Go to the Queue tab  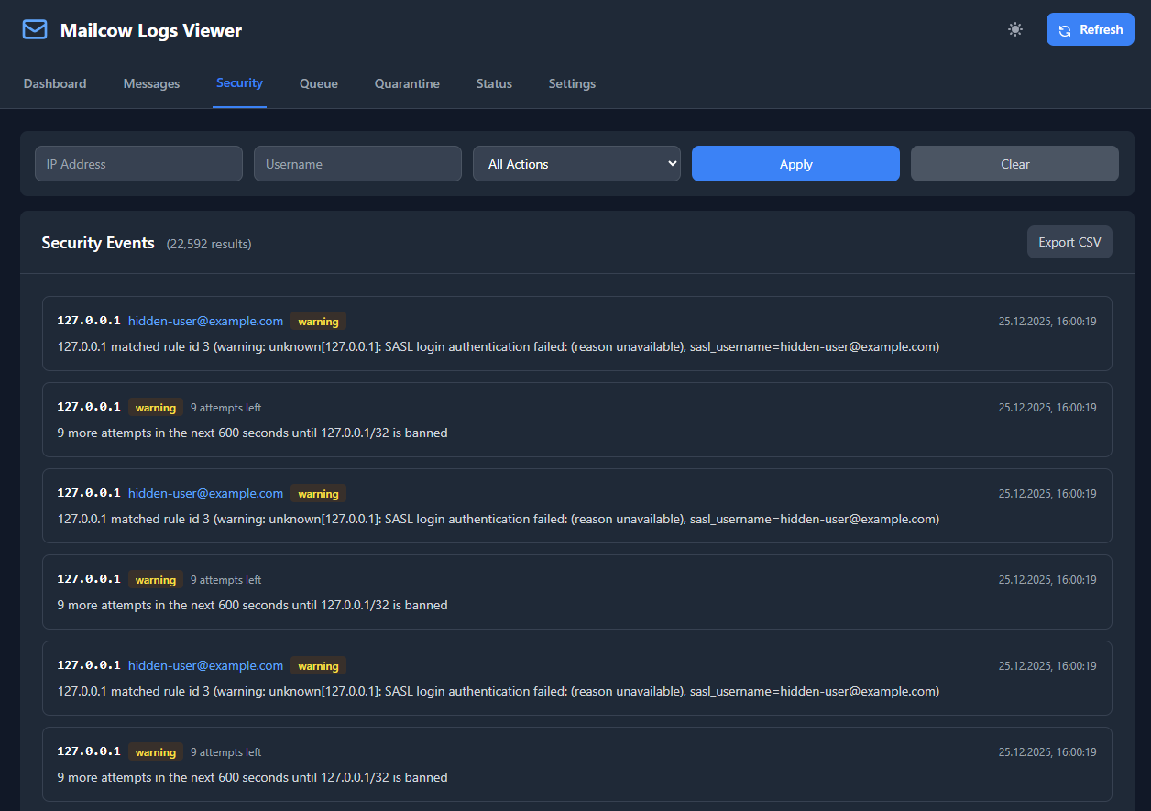[318, 83]
